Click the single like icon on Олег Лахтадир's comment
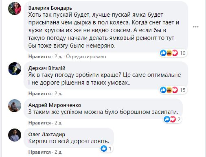 (x=104, y=148)
